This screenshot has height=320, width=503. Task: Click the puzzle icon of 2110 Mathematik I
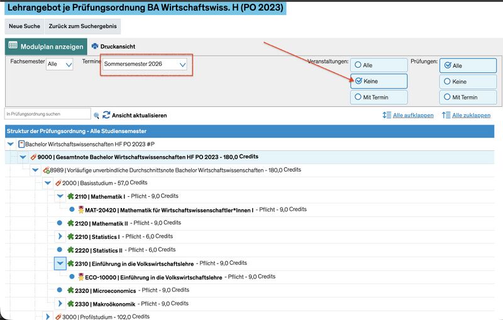[70, 196]
